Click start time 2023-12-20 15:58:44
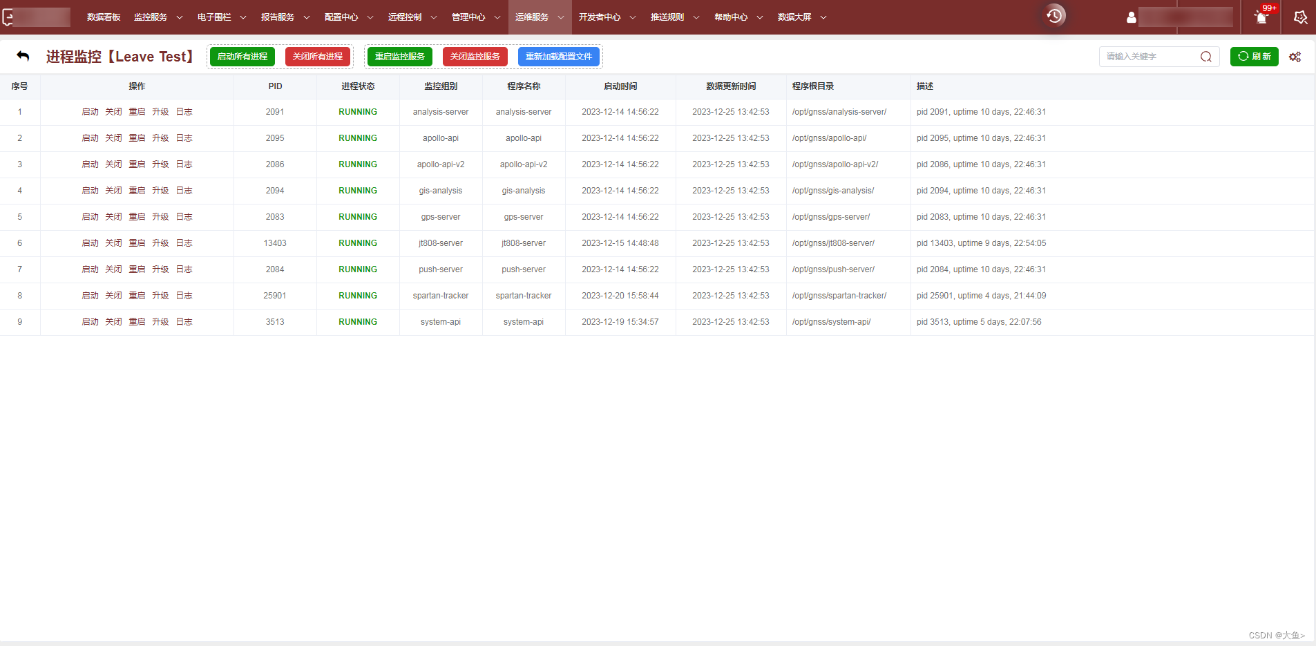 tap(620, 296)
